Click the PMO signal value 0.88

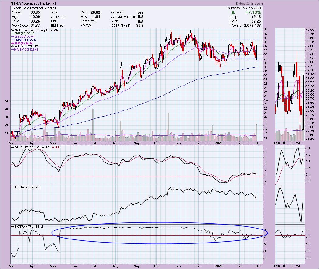56,147
